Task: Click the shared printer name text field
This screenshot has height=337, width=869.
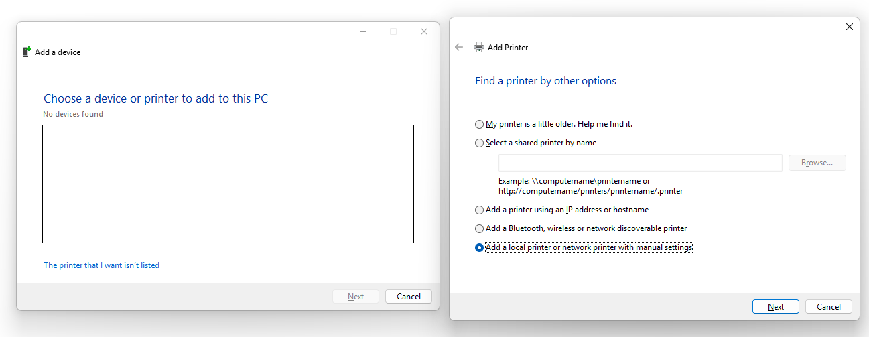Action: [x=640, y=163]
